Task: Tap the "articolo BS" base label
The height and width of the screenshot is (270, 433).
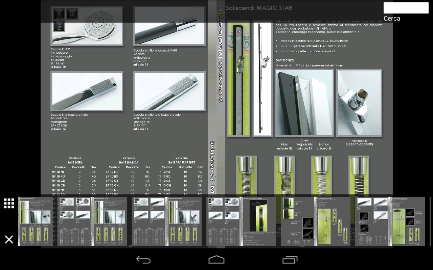Action: point(324,148)
